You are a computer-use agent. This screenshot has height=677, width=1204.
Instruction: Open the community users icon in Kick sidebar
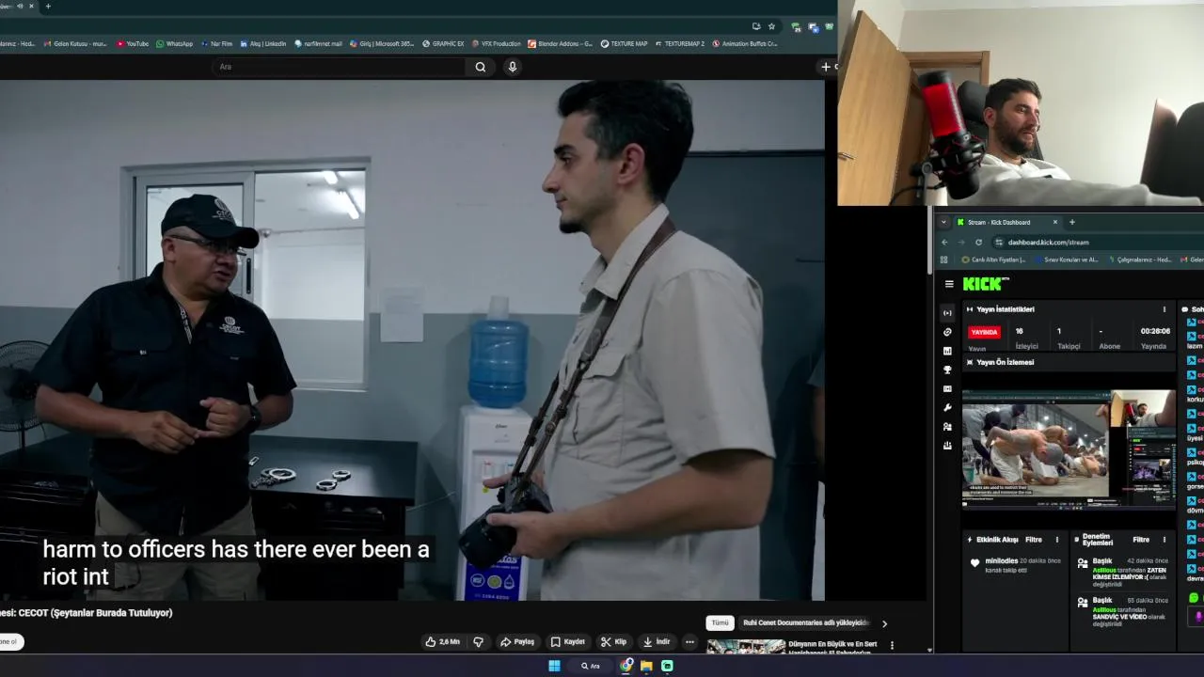pos(947,427)
